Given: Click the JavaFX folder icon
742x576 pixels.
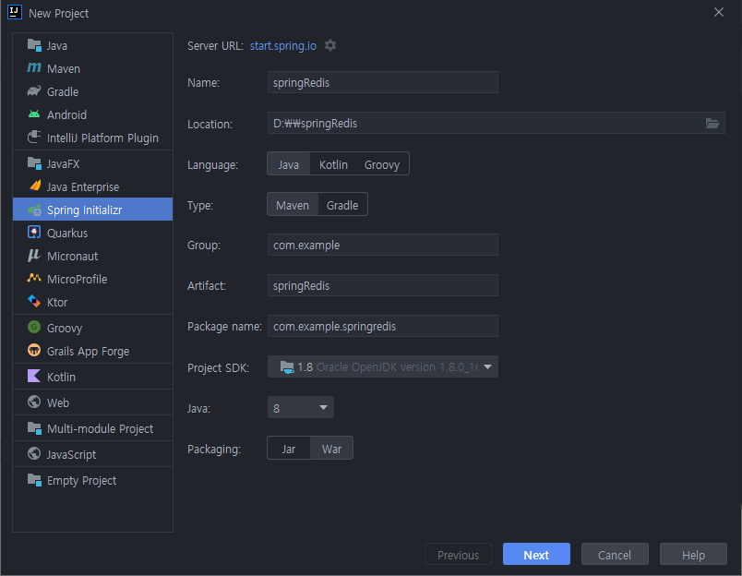Looking at the screenshot, I should [34, 163].
